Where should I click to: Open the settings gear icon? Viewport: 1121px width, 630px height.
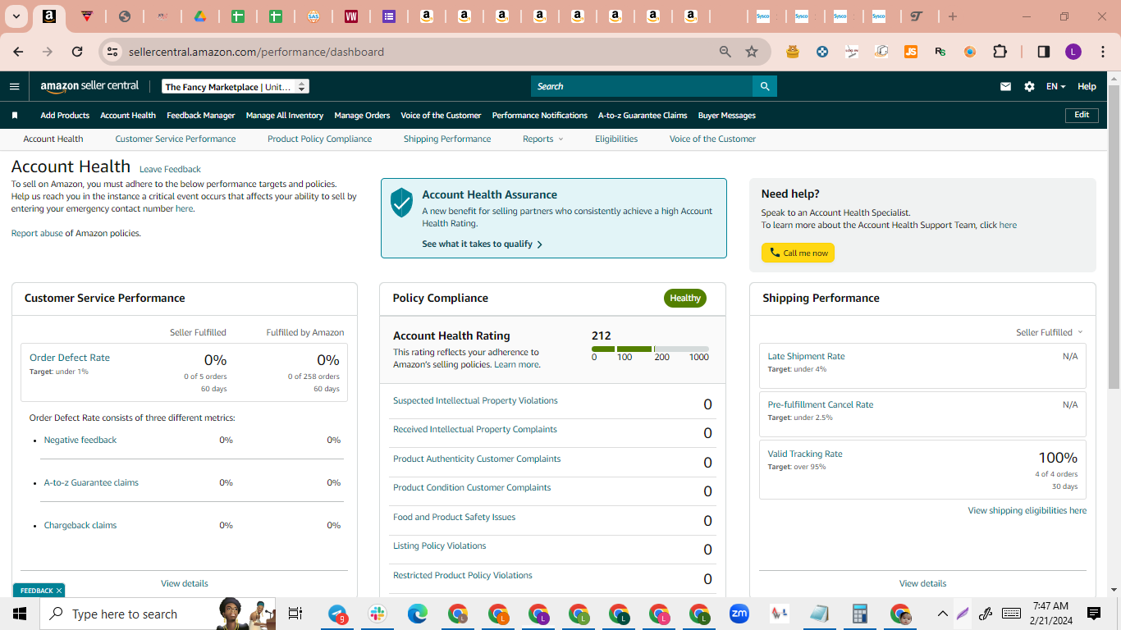pos(1029,86)
